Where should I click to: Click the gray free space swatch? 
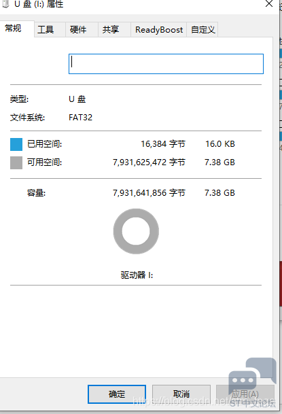coord(16,162)
